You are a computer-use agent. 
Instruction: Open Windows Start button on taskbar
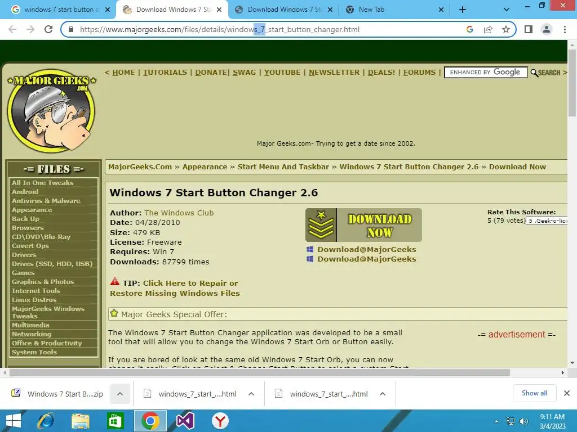coord(14,421)
